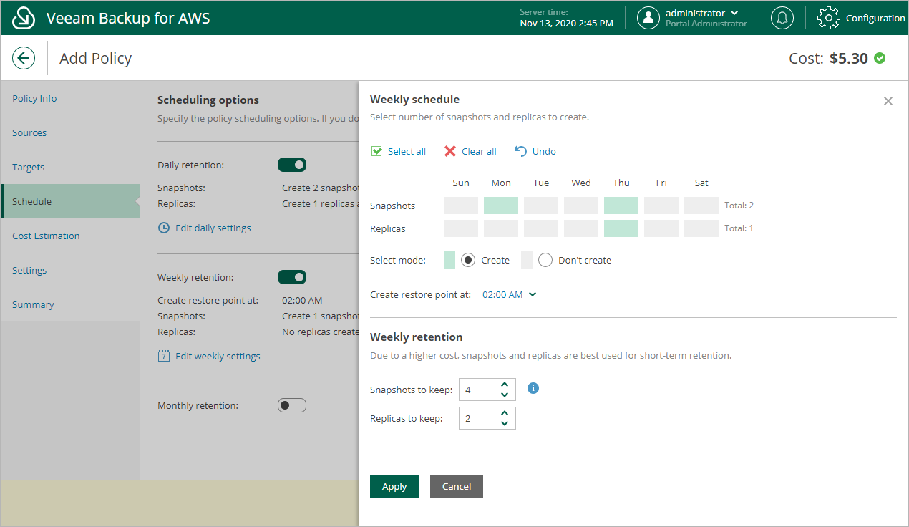The width and height of the screenshot is (909, 527).
Task: Enable Monthly retention switch
Action: tap(292, 405)
